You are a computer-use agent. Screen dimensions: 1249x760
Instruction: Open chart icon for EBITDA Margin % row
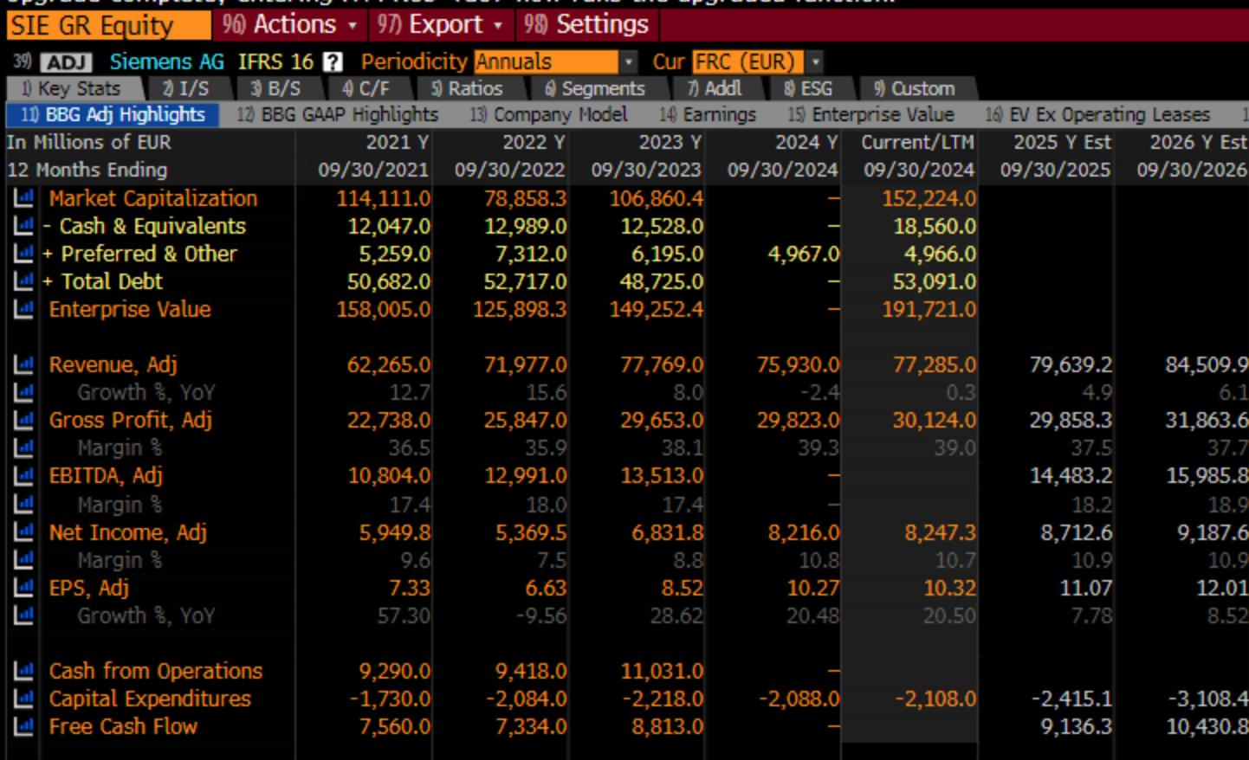[23, 504]
